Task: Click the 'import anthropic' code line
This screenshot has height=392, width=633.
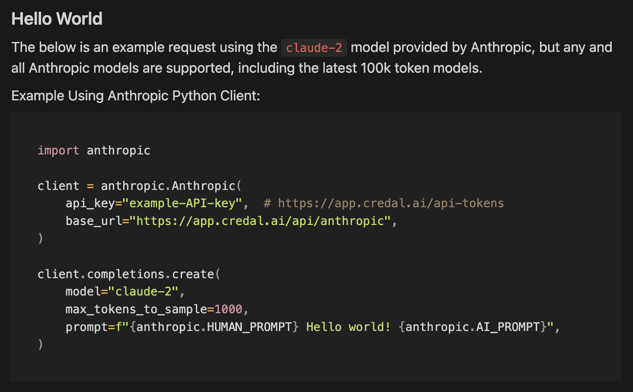Action: tap(94, 151)
